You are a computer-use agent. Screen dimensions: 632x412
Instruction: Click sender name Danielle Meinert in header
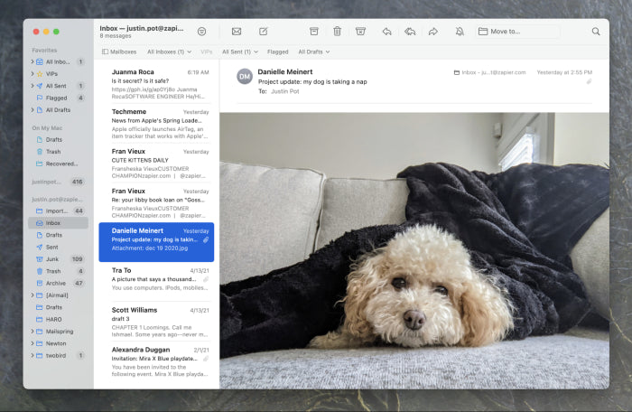[x=285, y=71]
